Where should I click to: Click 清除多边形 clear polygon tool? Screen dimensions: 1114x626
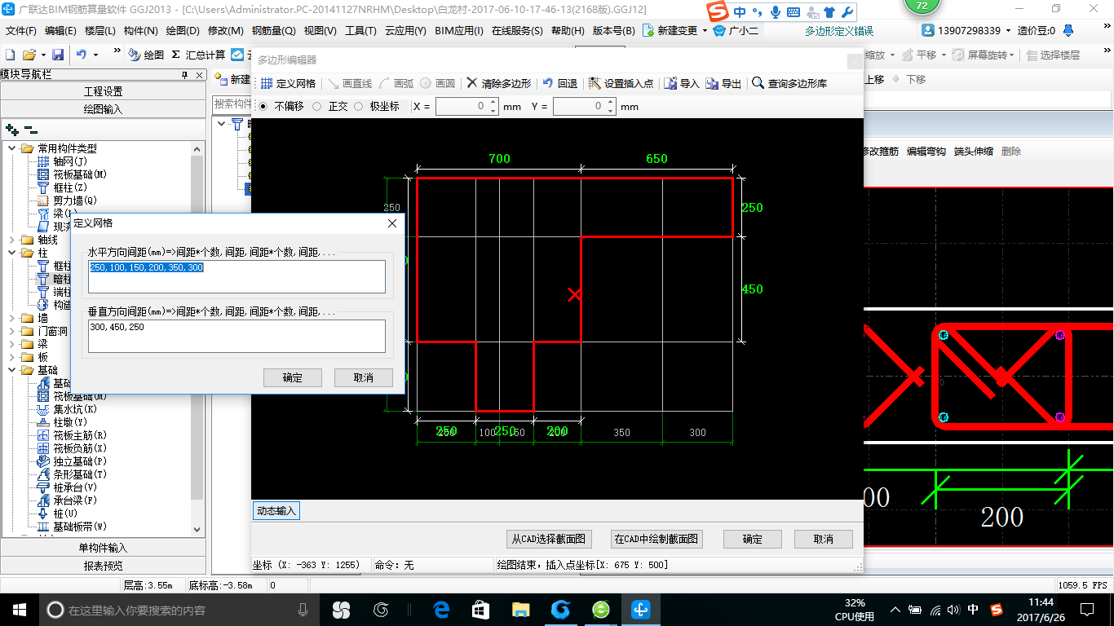coord(499,83)
